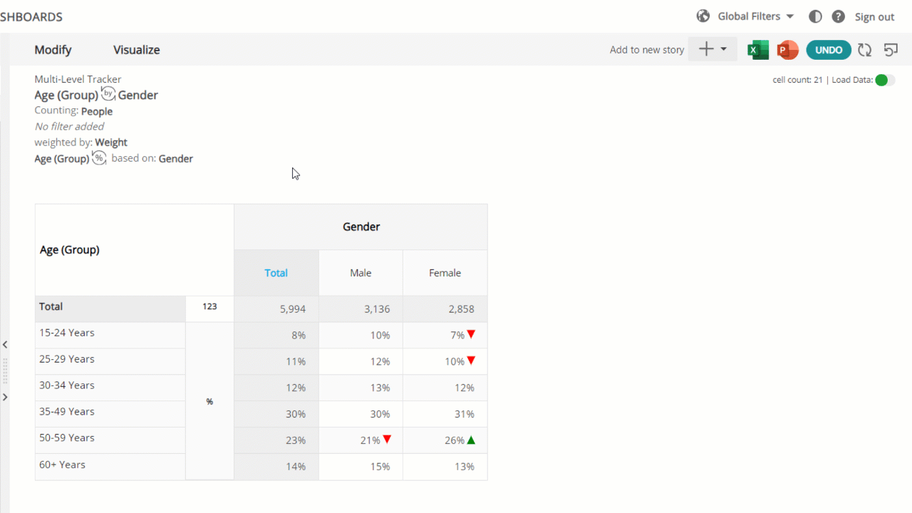Click the 3,136 Male total cell
This screenshot has width=912, height=513.
[361, 309]
